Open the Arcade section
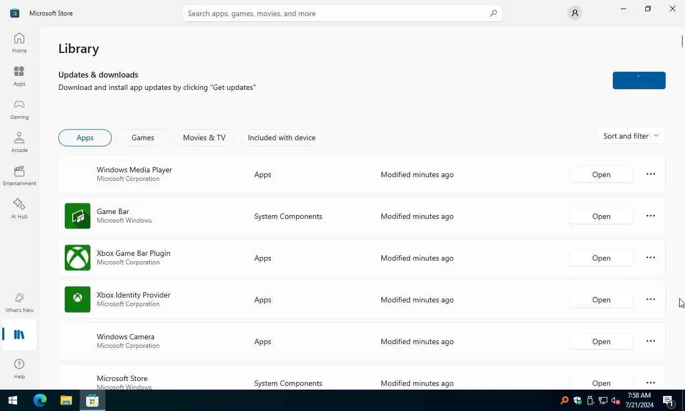 19,142
